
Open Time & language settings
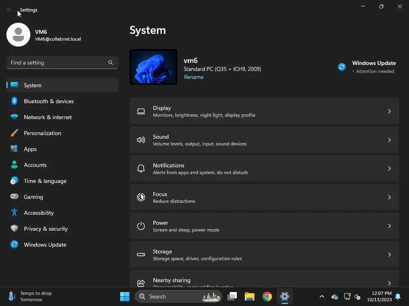(x=62, y=181)
